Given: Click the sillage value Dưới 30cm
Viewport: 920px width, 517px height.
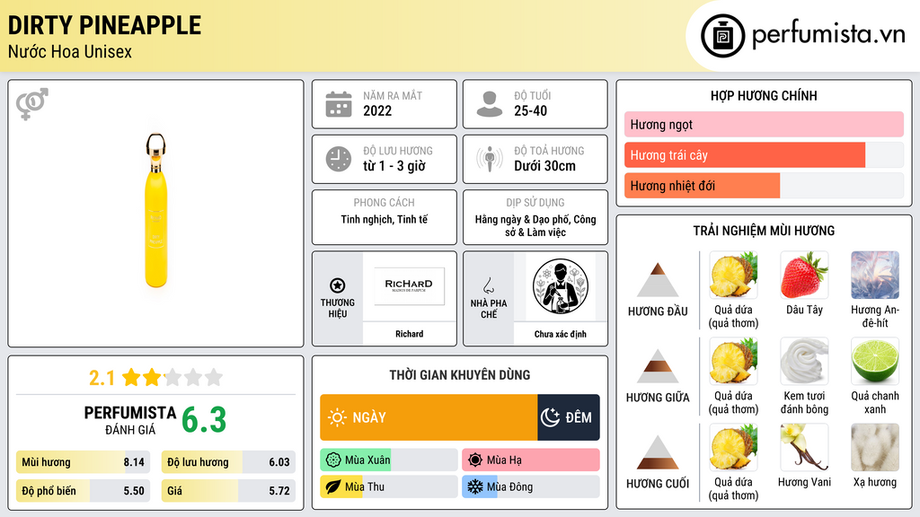Looking at the screenshot, I should click(x=544, y=166).
